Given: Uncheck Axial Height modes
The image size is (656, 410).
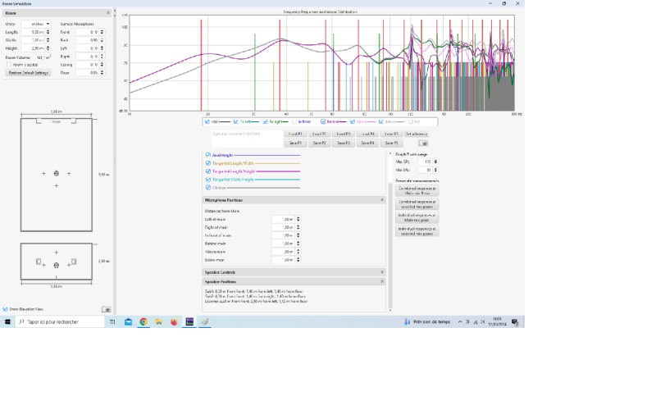Looking at the screenshot, I should pyautogui.click(x=208, y=155).
